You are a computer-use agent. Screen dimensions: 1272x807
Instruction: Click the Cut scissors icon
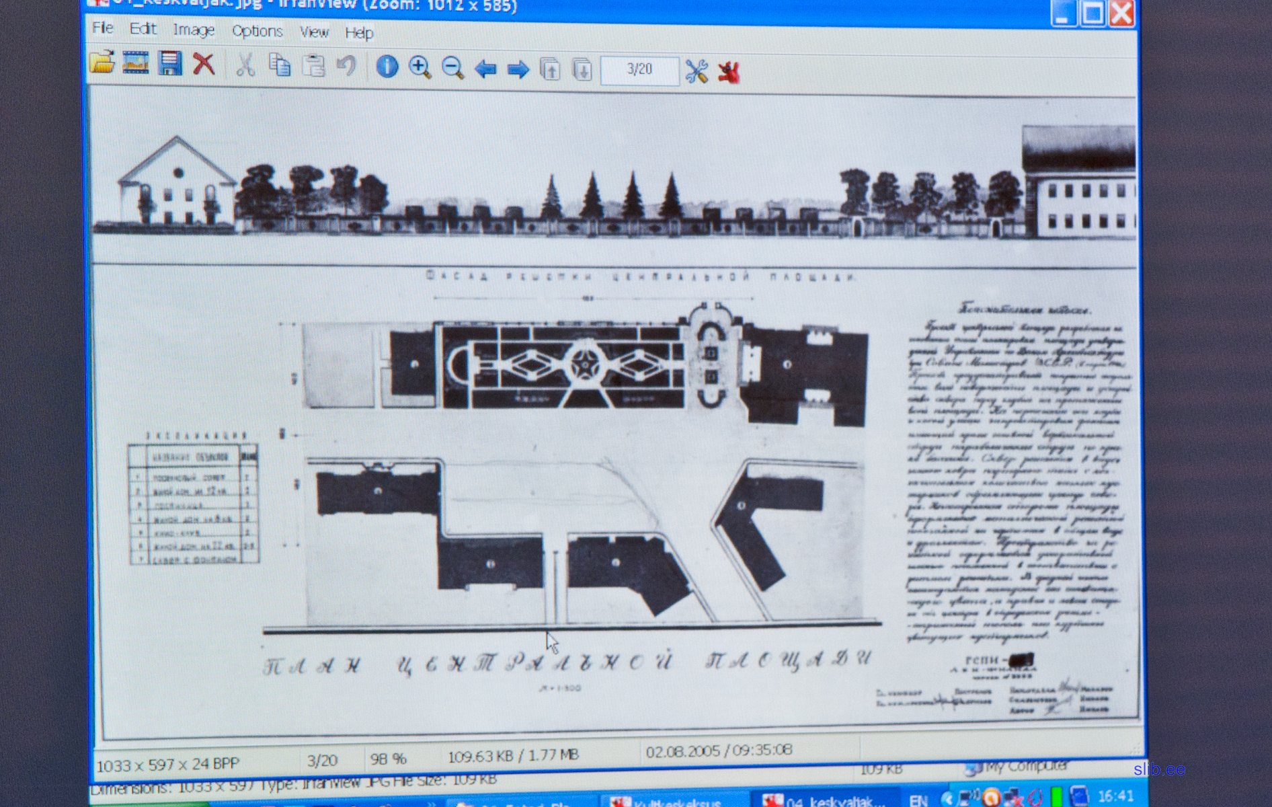coord(245,65)
